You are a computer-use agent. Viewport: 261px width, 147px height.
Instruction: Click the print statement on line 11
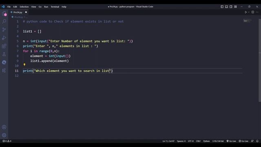tap(68, 71)
